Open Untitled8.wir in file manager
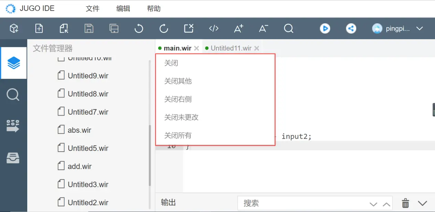The width and height of the screenshot is (435, 212). pos(88,94)
